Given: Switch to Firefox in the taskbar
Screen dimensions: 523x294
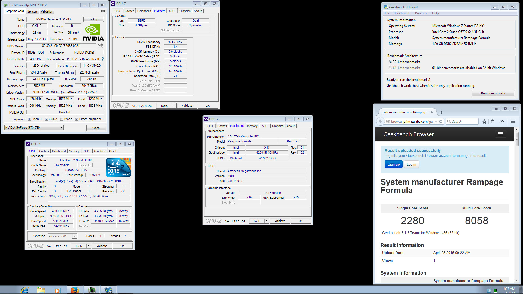Looking at the screenshot, I should point(75,290).
